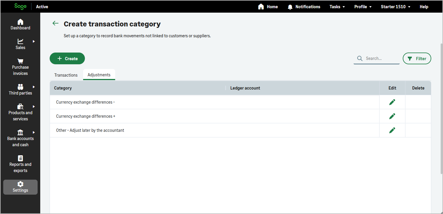Select the Adjustments tab
This screenshot has width=443, height=214.
99,75
